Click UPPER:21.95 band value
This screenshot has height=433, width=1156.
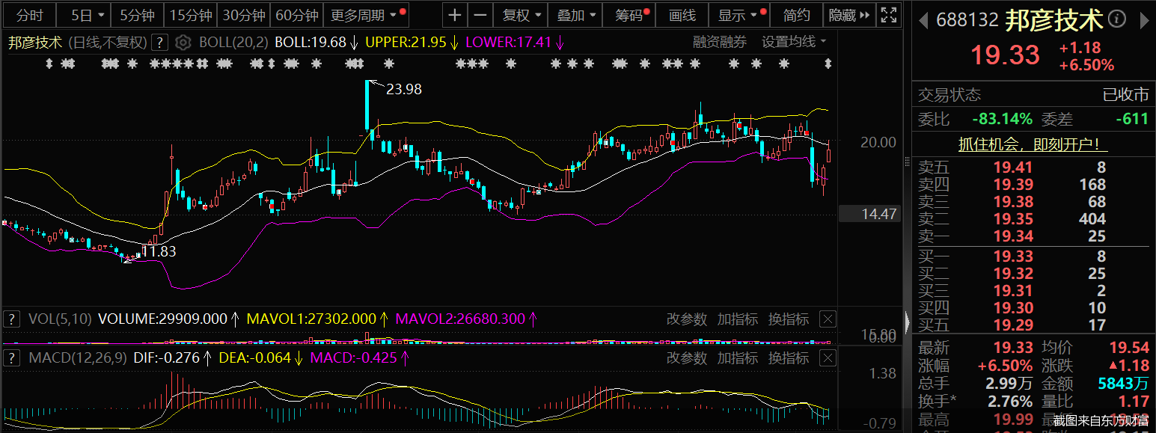coord(406,42)
